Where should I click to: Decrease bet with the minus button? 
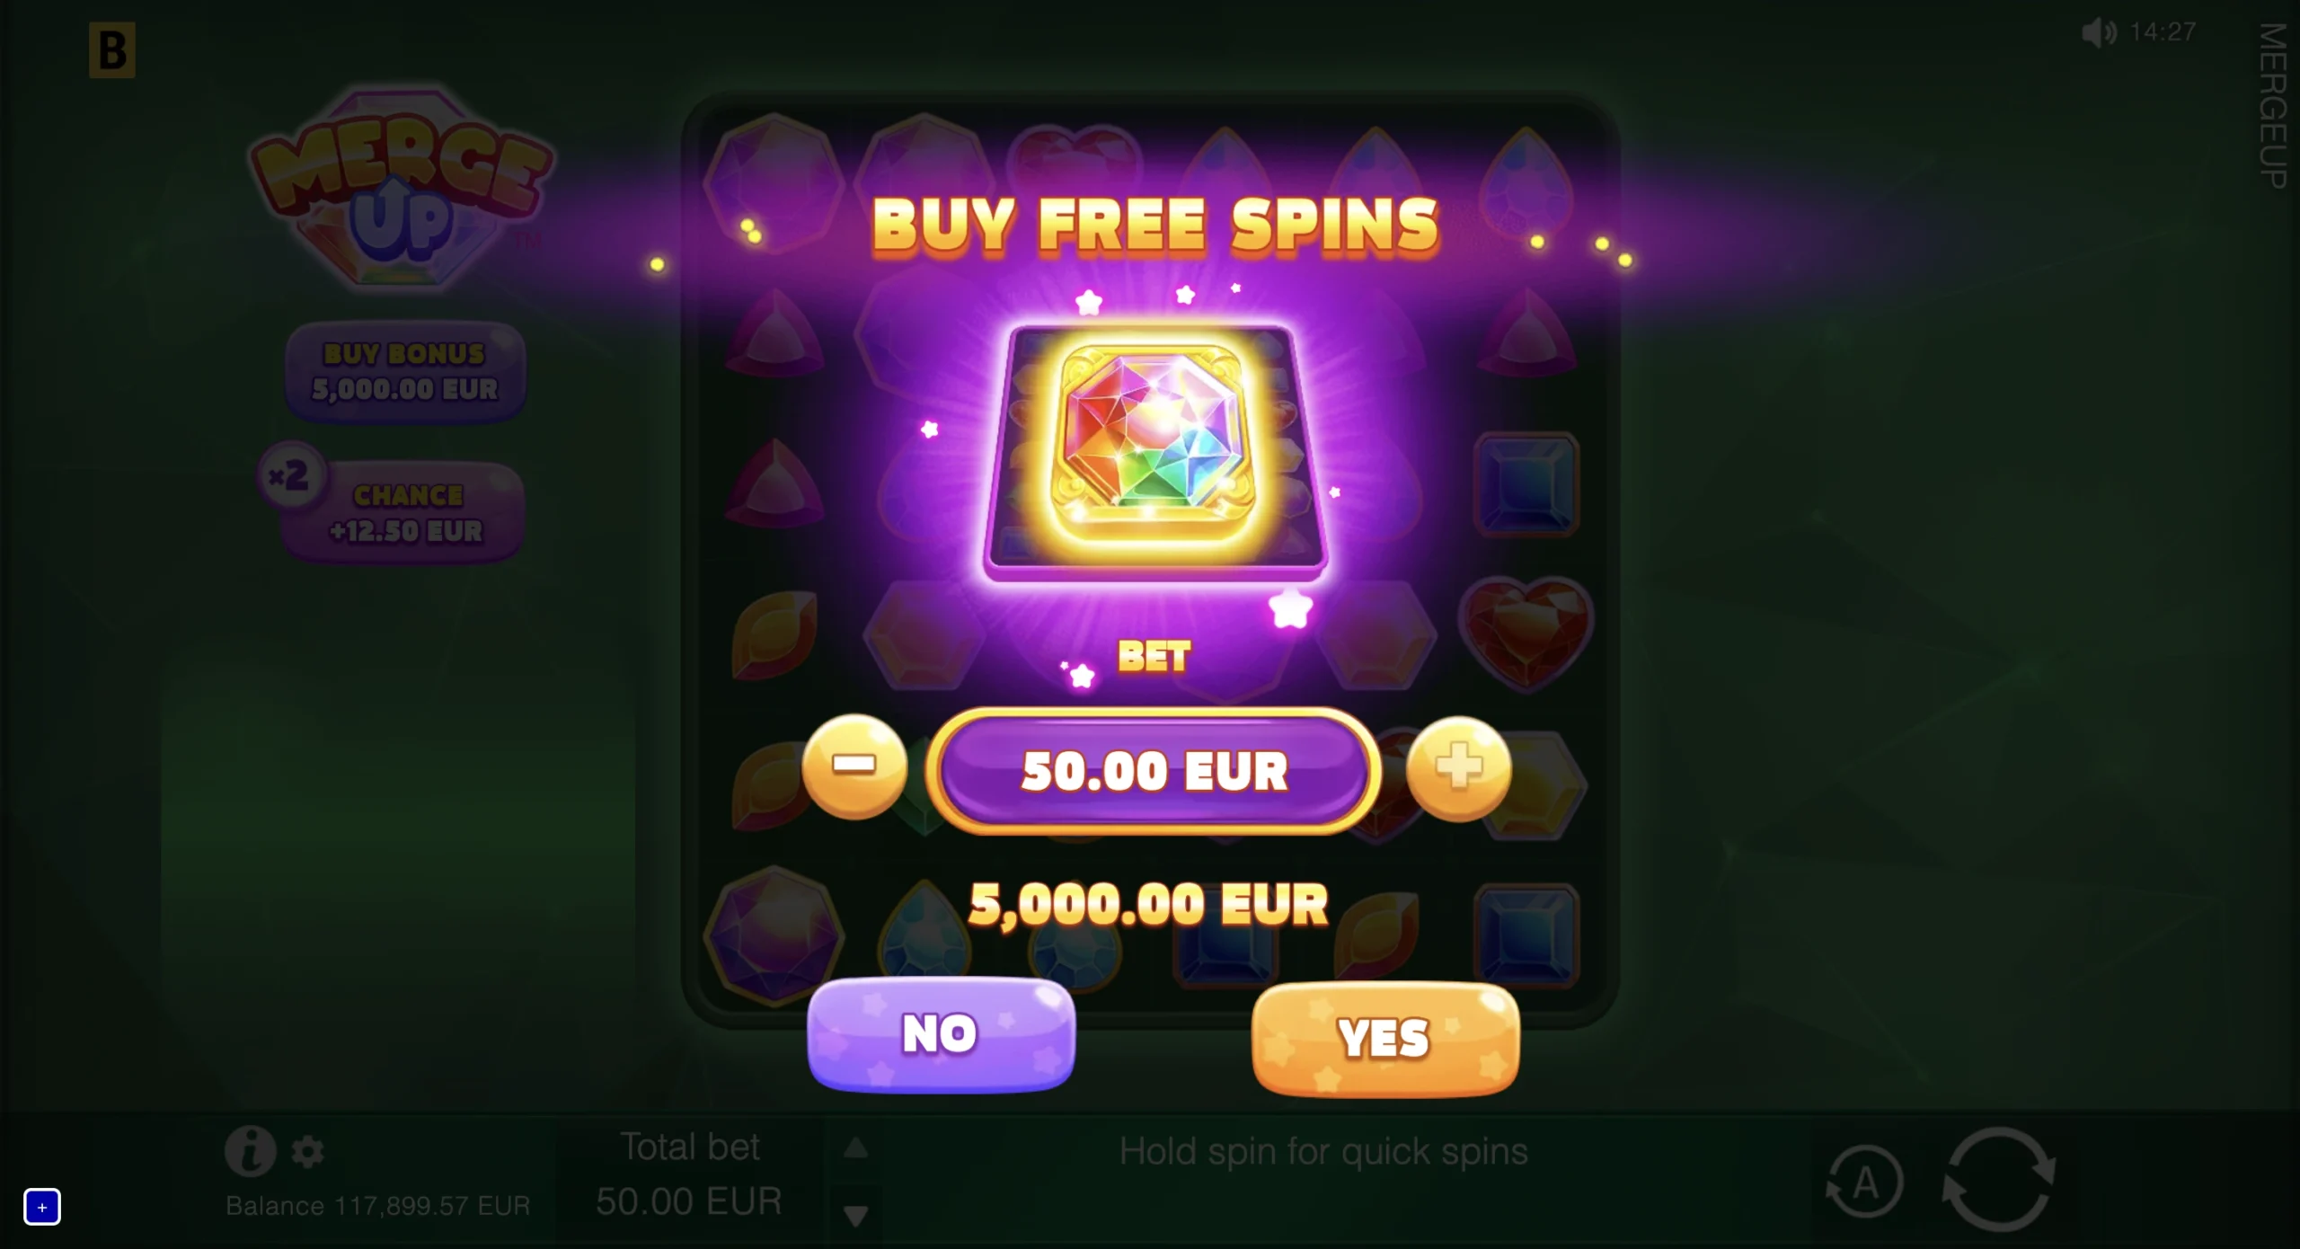tap(854, 766)
